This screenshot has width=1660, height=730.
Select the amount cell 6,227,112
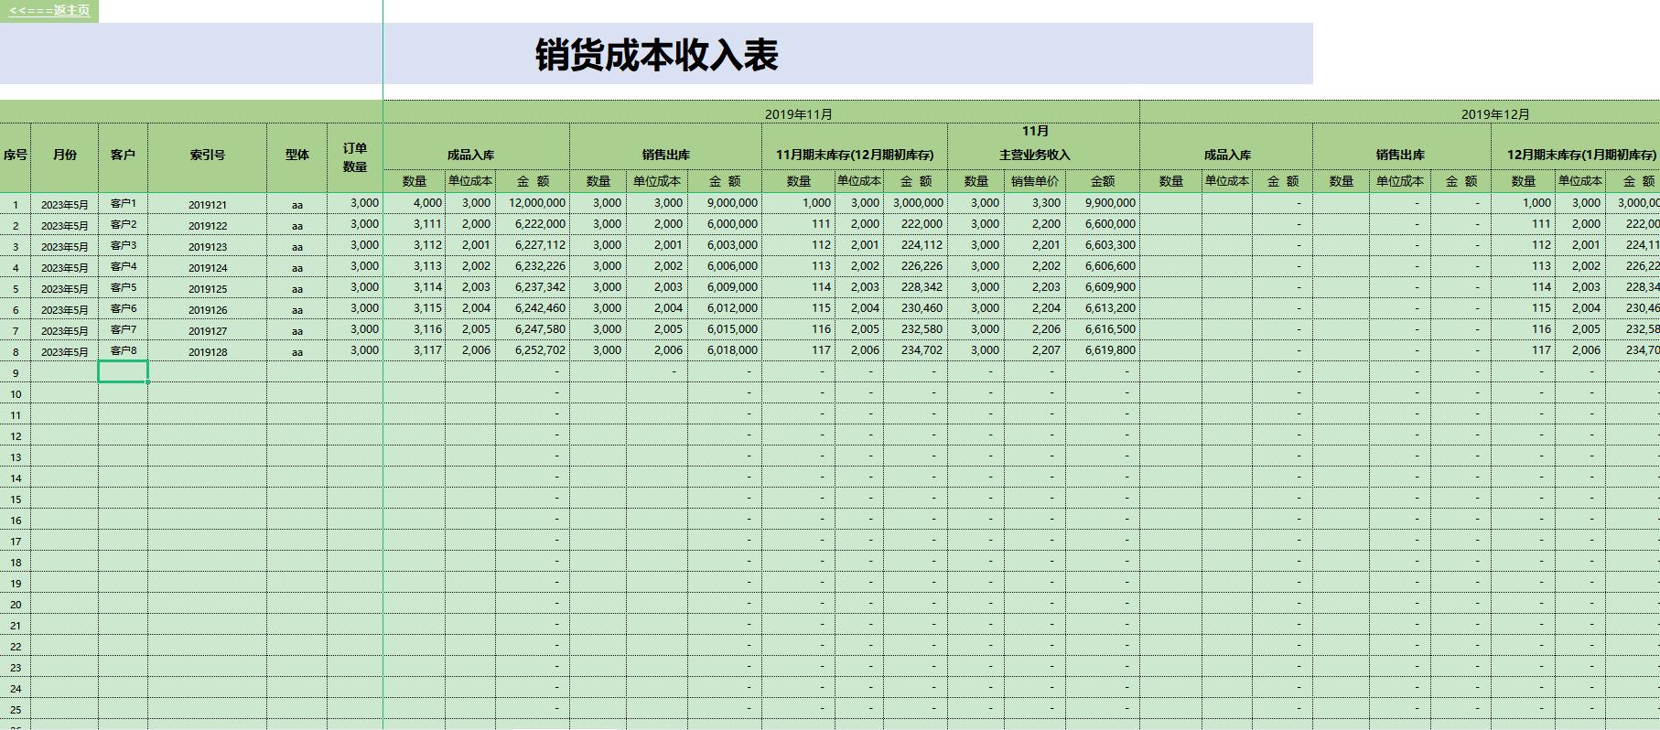point(533,245)
